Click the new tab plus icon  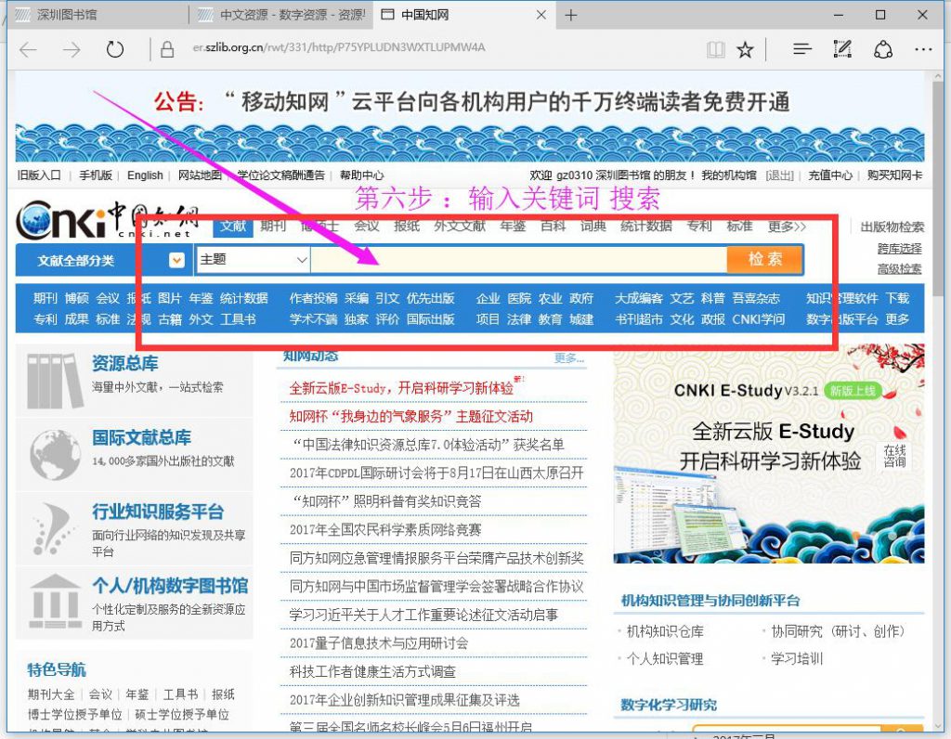[571, 15]
